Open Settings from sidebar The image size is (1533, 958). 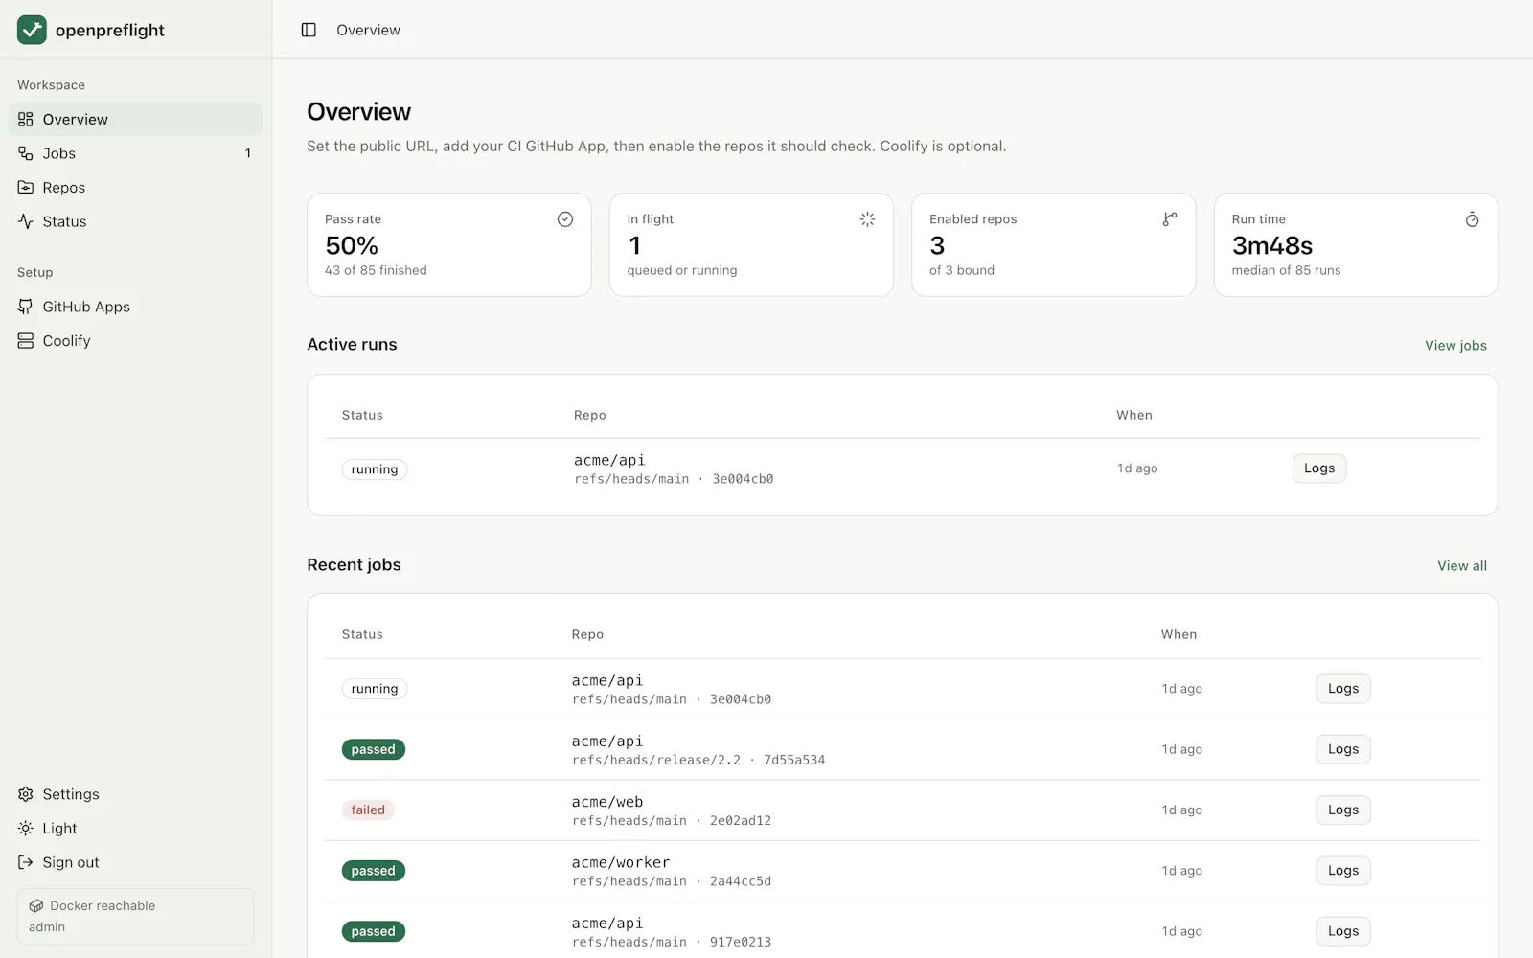click(x=135, y=794)
